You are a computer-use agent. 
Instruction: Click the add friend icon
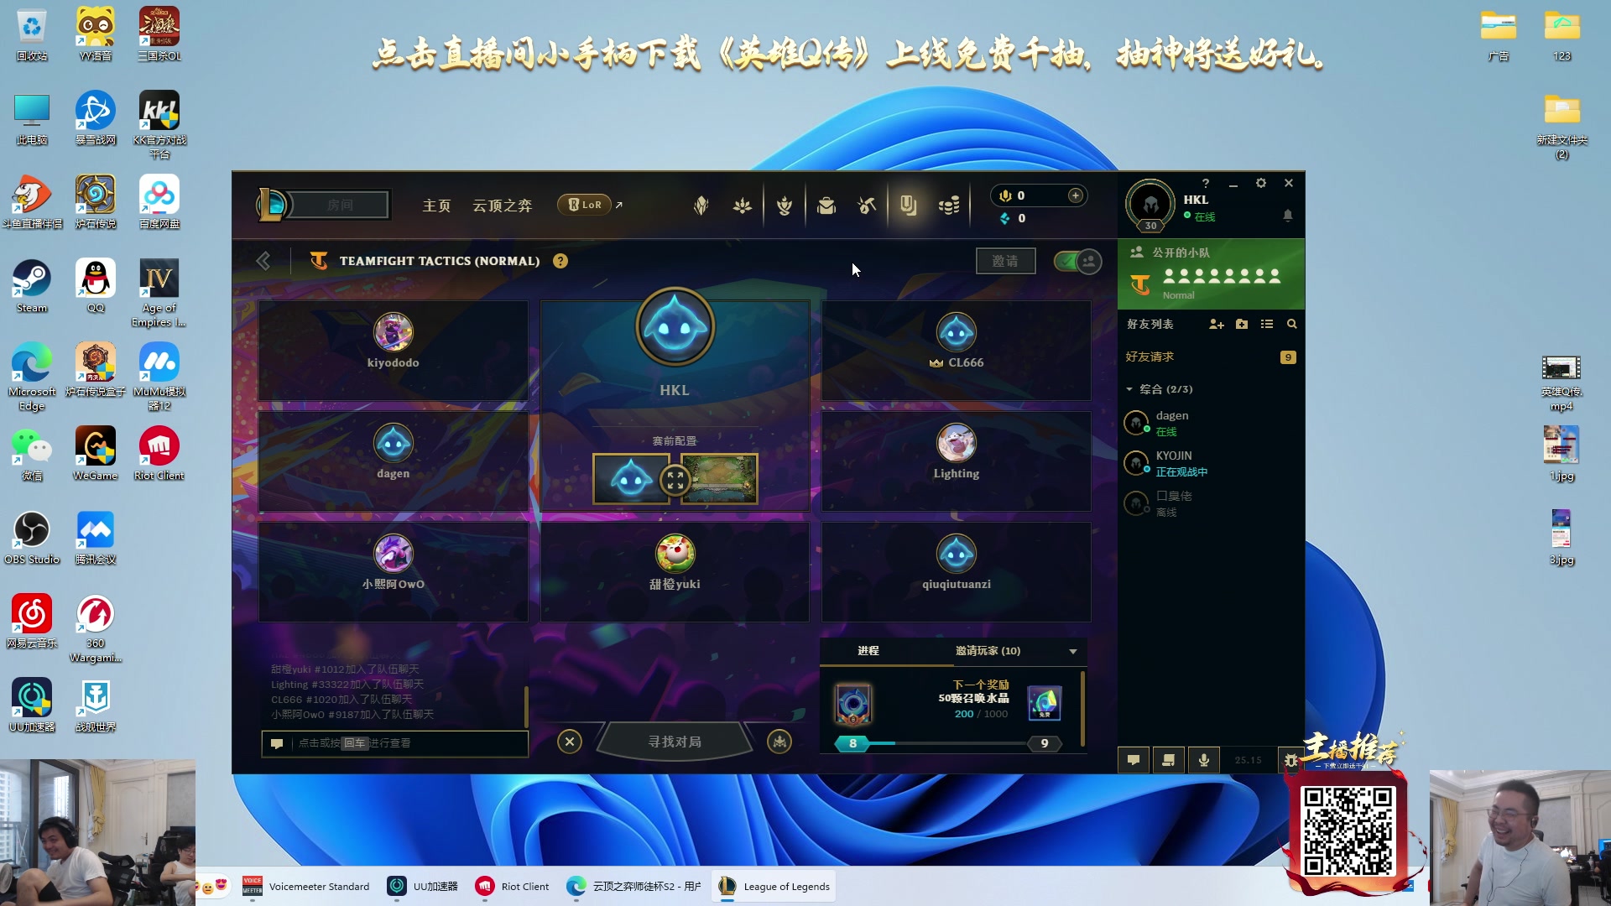point(1217,324)
